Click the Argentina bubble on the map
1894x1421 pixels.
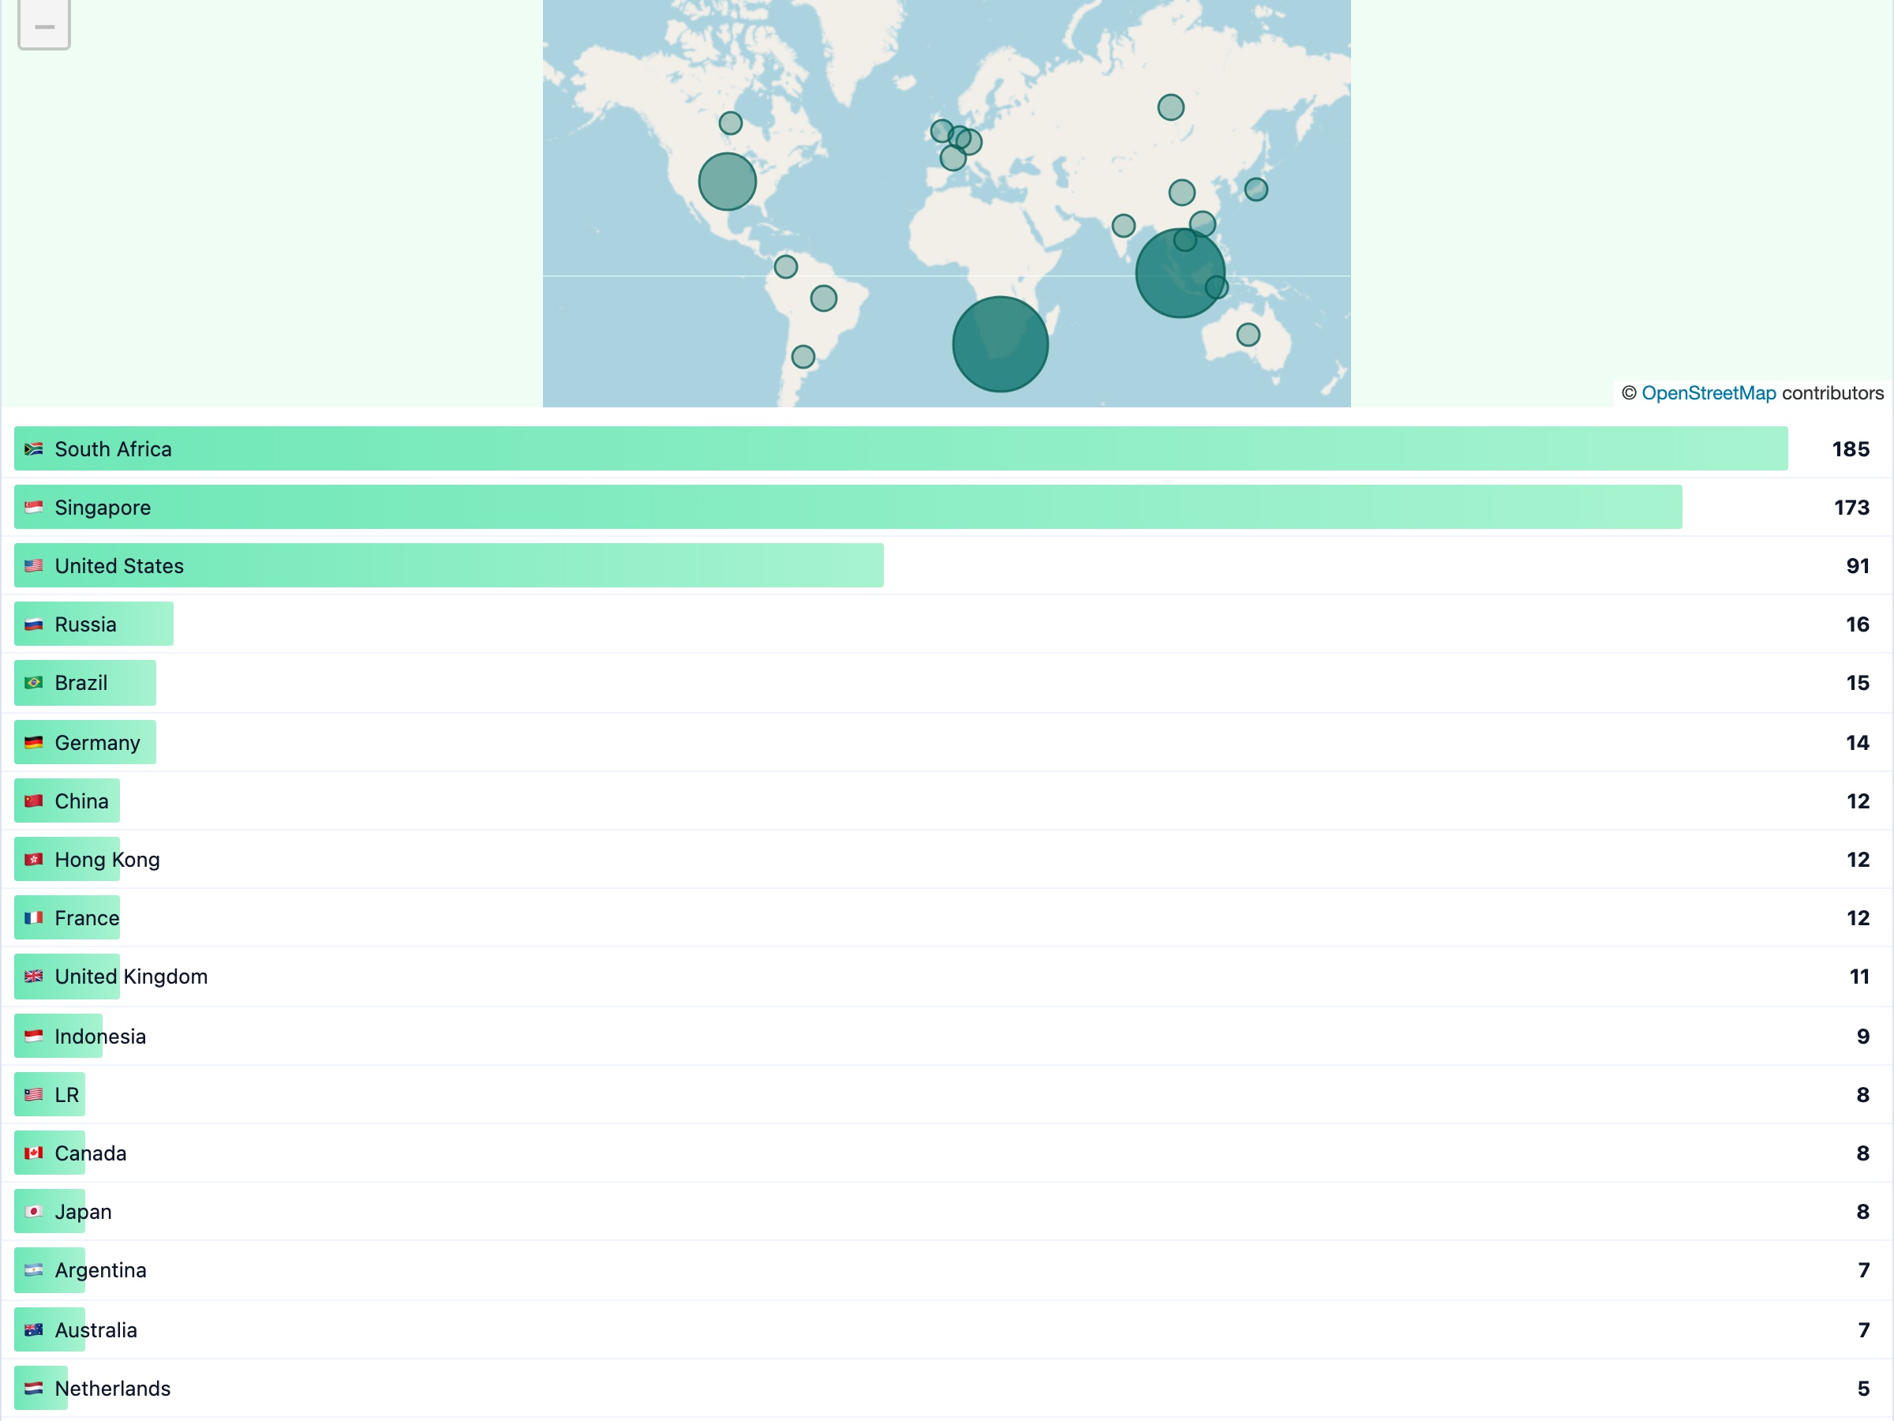[803, 356]
